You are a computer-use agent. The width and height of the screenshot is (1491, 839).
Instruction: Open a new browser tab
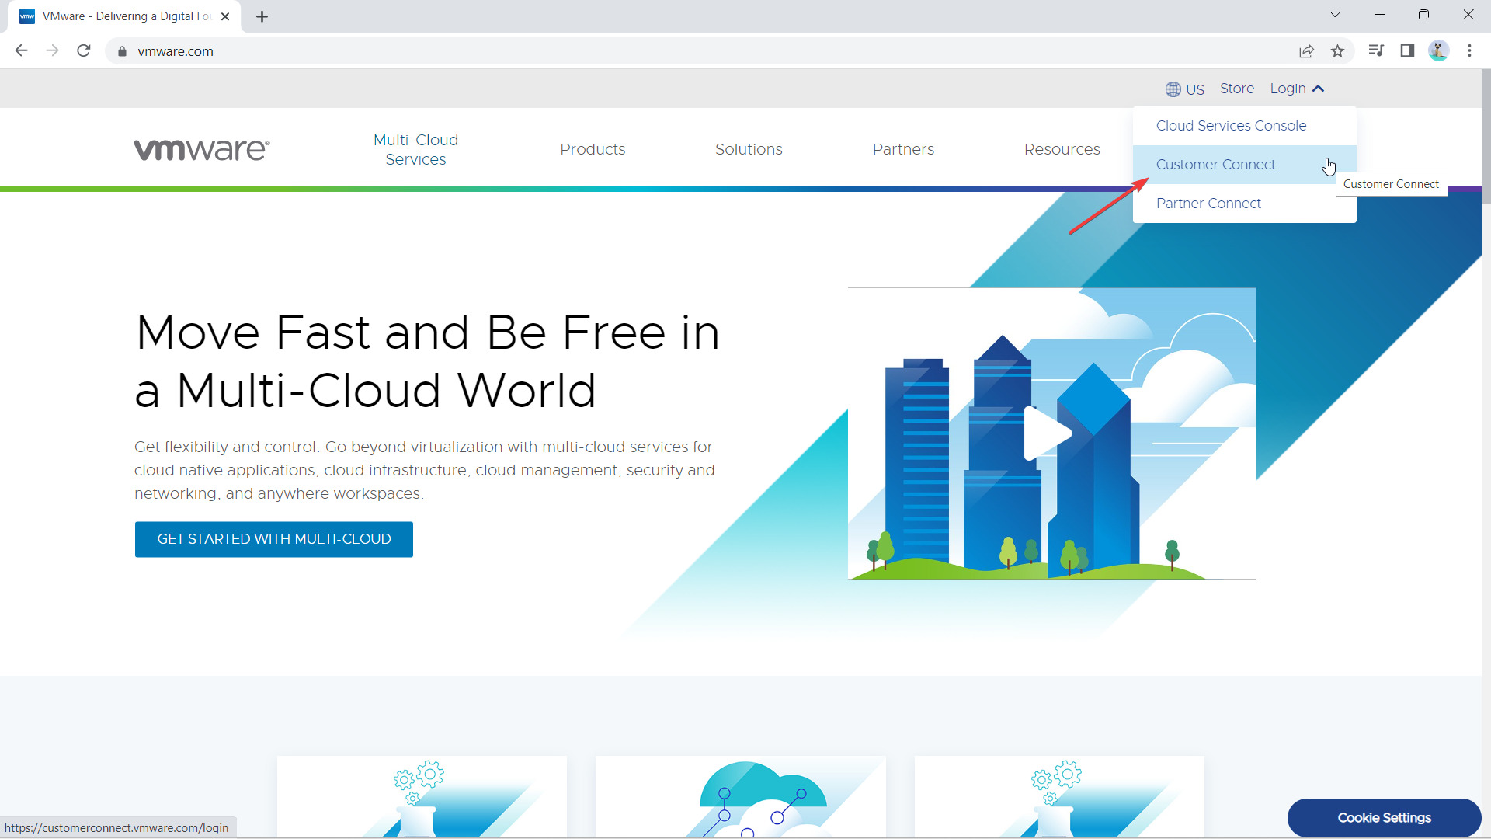click(262, 16)
